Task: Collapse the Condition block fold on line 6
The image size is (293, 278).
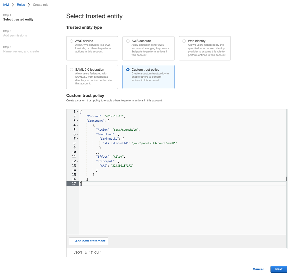Action: point(77,134)
